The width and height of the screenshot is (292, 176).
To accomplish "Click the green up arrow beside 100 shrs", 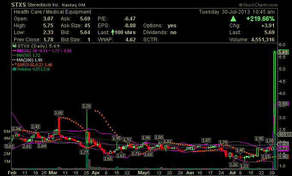I will 112,32.
